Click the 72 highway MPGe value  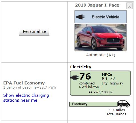pyautogui.click(x=112, y=79)
